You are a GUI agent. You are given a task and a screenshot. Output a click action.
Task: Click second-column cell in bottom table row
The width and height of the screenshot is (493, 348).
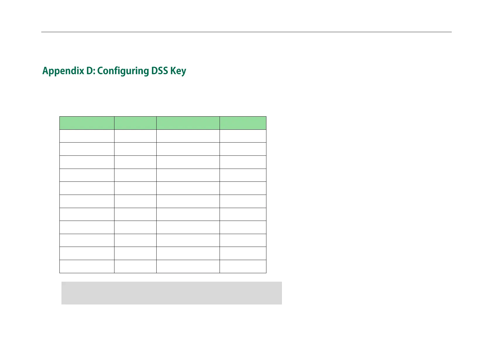coord(135,266)
